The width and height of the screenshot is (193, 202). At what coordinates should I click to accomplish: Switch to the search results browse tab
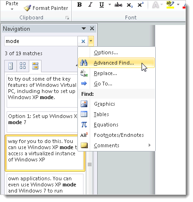click(35, 66)
